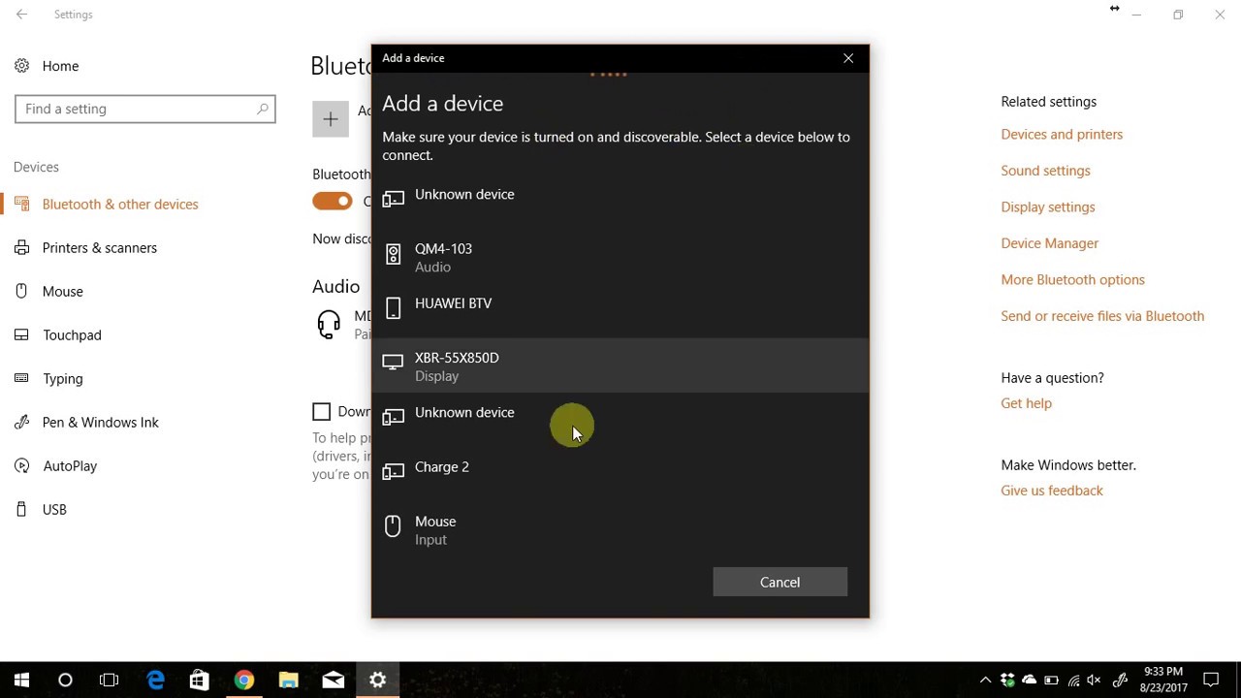
Task: Click Give us feedback link
Action: point(1052,491)
